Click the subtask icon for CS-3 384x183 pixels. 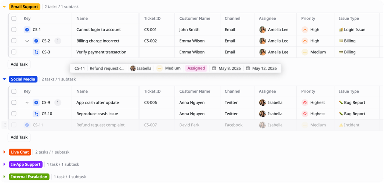[36, 52]
